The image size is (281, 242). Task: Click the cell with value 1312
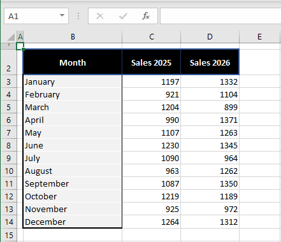pos(210,222)
